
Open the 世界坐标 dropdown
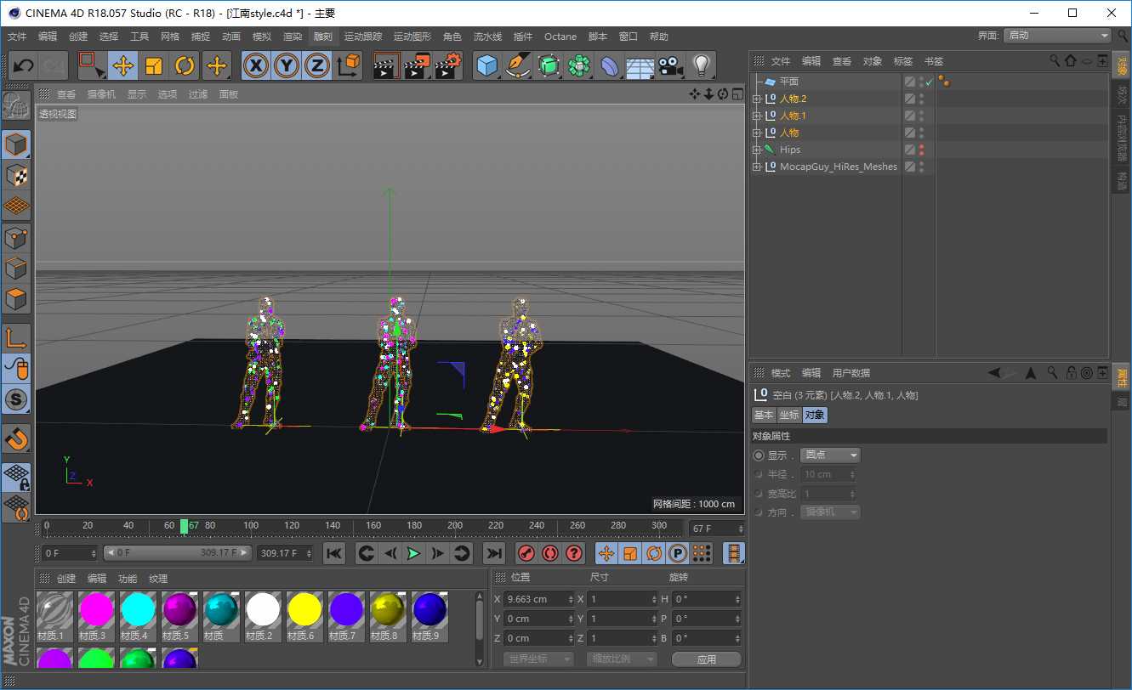pos(538,659)
